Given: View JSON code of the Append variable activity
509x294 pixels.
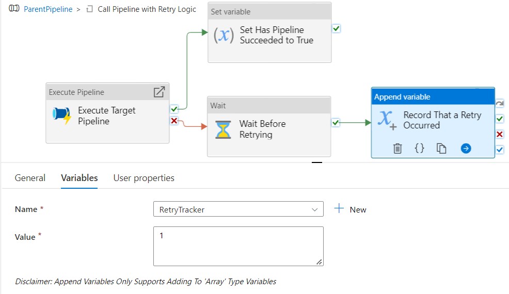Looking at the screenshot, I should tap(419, 149).
